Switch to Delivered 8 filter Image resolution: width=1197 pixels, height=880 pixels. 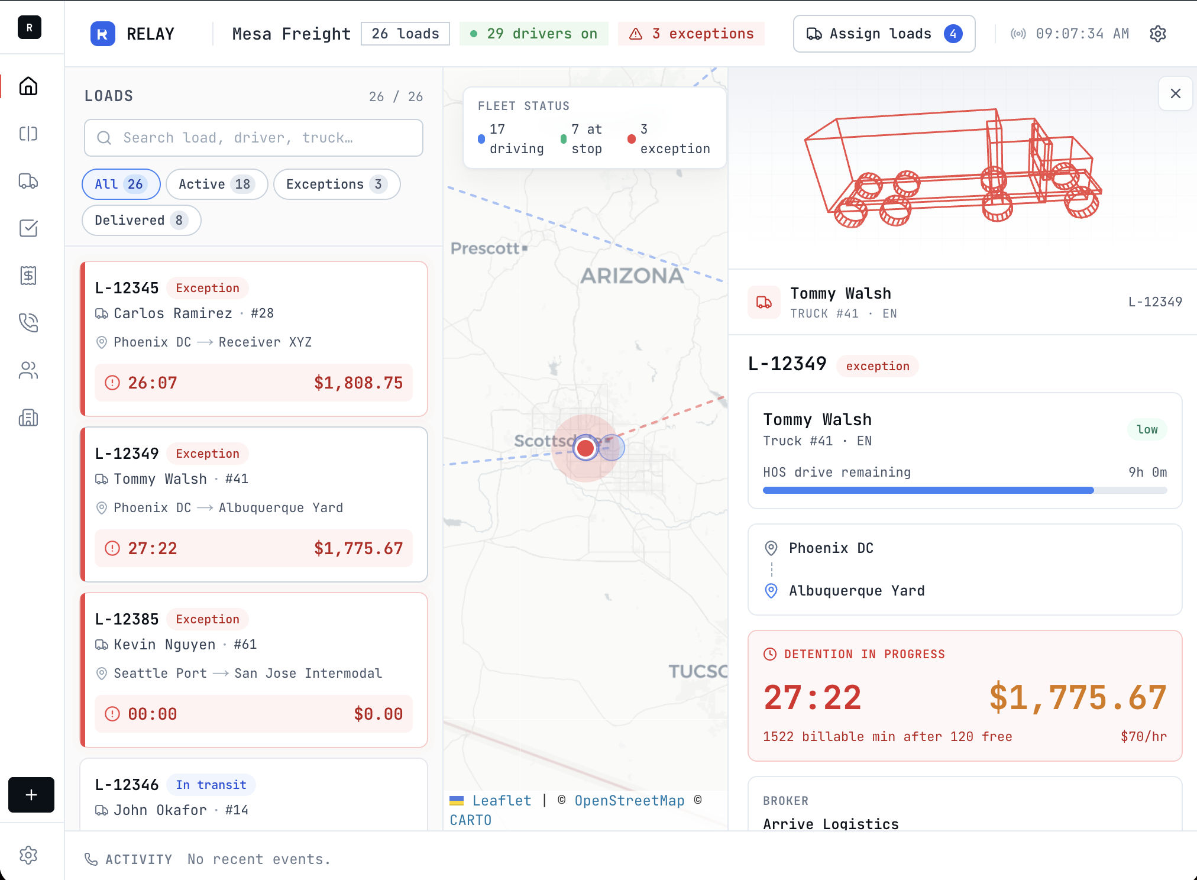141,221
